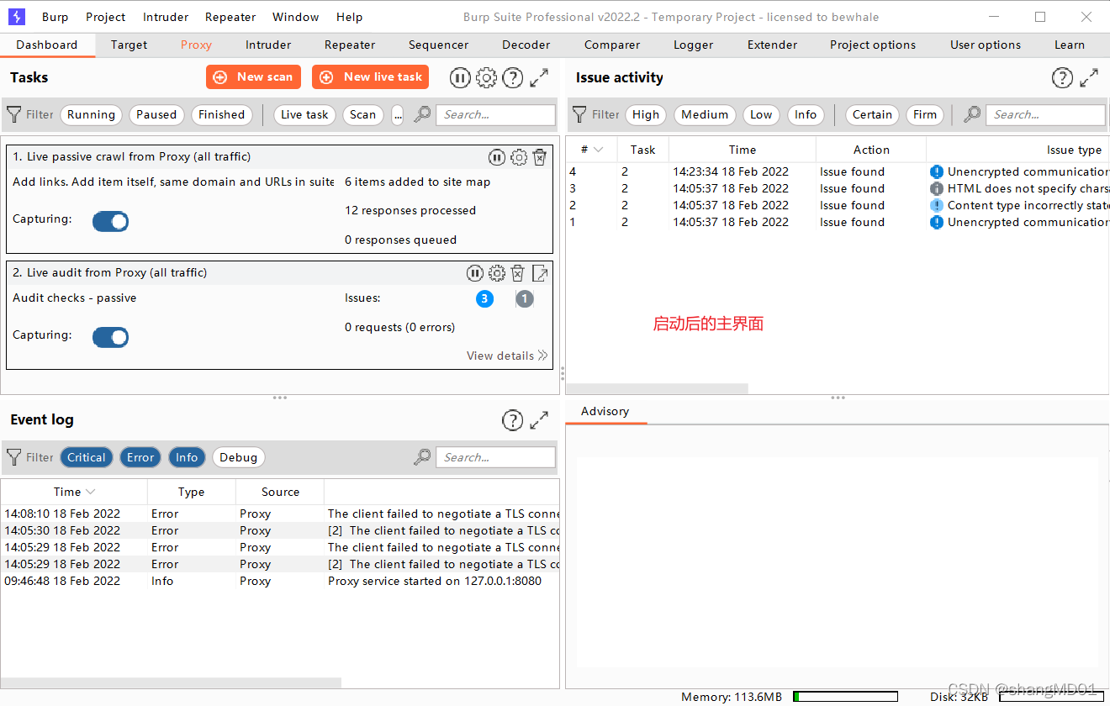The height and width of the screenshot is (706, 1110).
Task: Pause the Live audit task
Action: click(475, 273)
